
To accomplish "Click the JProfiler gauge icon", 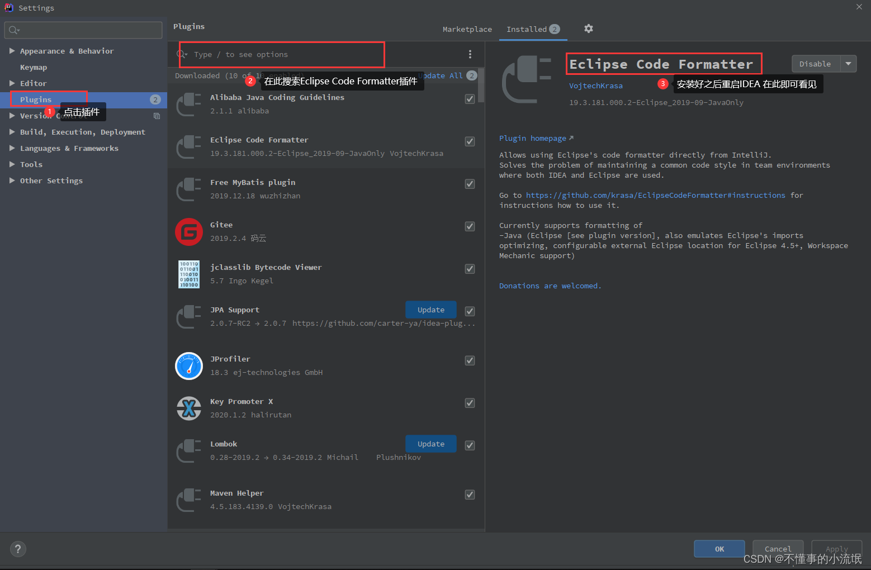I will click(189, 366).
